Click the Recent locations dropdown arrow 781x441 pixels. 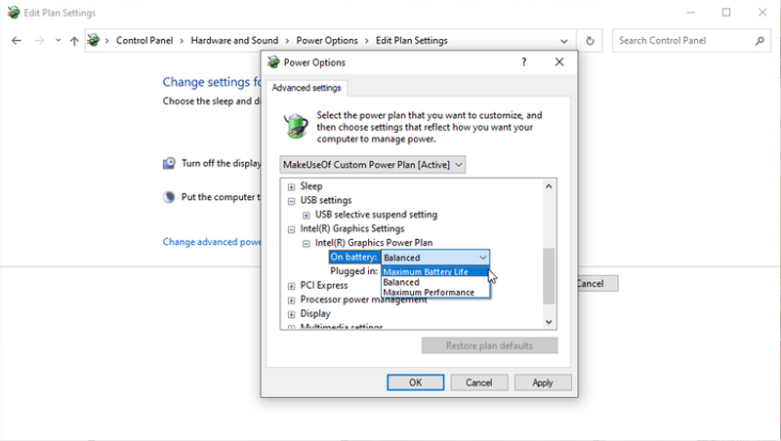(59, 41)
